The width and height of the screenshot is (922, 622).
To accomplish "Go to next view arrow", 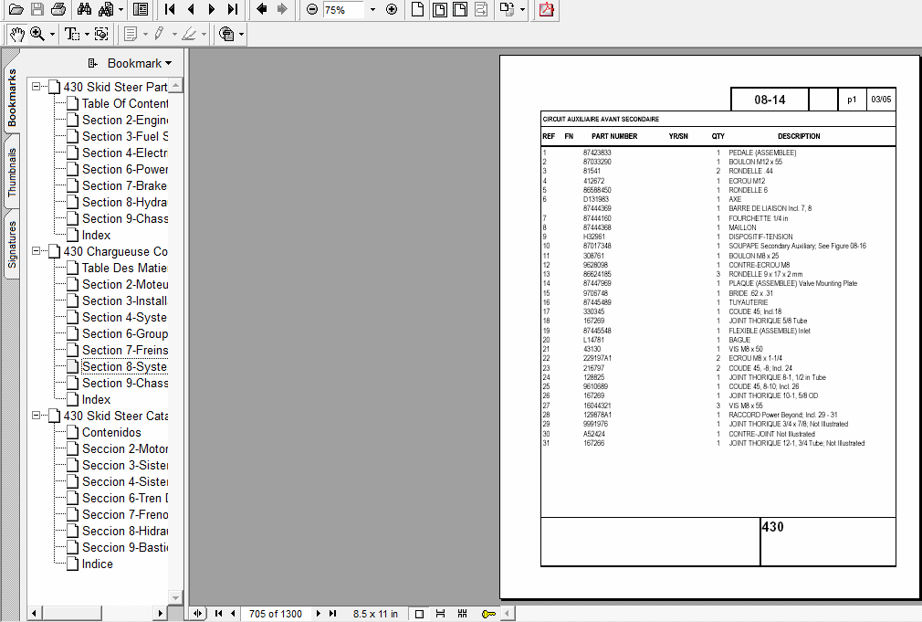I will (282, 9).
